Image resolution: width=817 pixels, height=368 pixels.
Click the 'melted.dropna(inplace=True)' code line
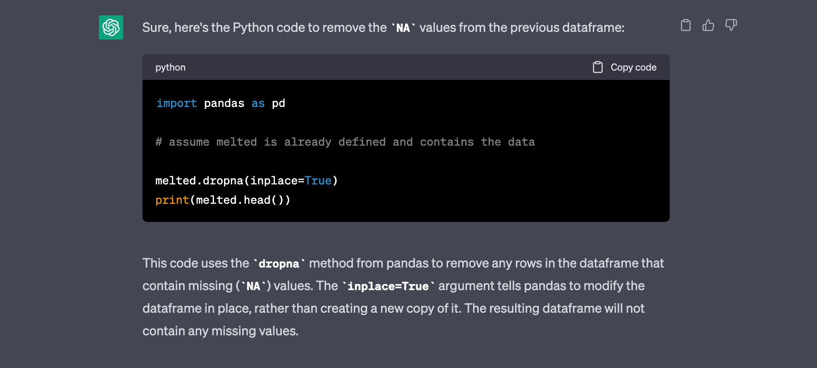(247, 181)
